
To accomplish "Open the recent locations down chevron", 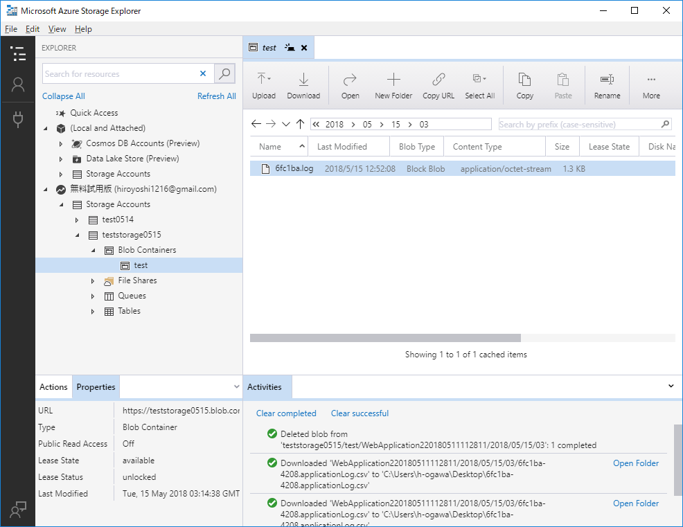I will pos(286,124).
